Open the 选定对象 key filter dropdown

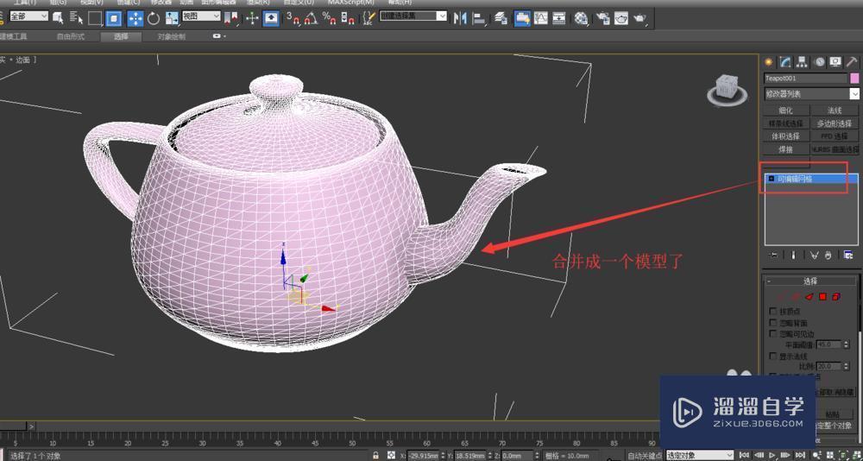tap(700, 456)
